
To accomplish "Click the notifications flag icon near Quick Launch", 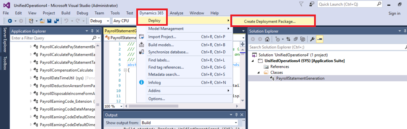I will point(301,4).
